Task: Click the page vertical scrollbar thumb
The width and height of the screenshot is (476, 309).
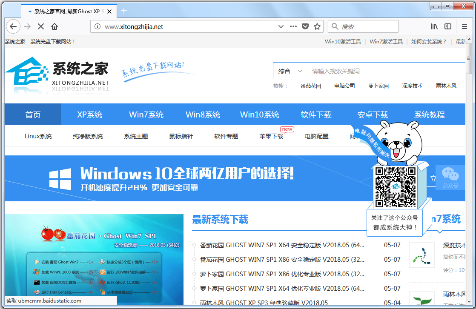Action: click(x=469, y=58)
